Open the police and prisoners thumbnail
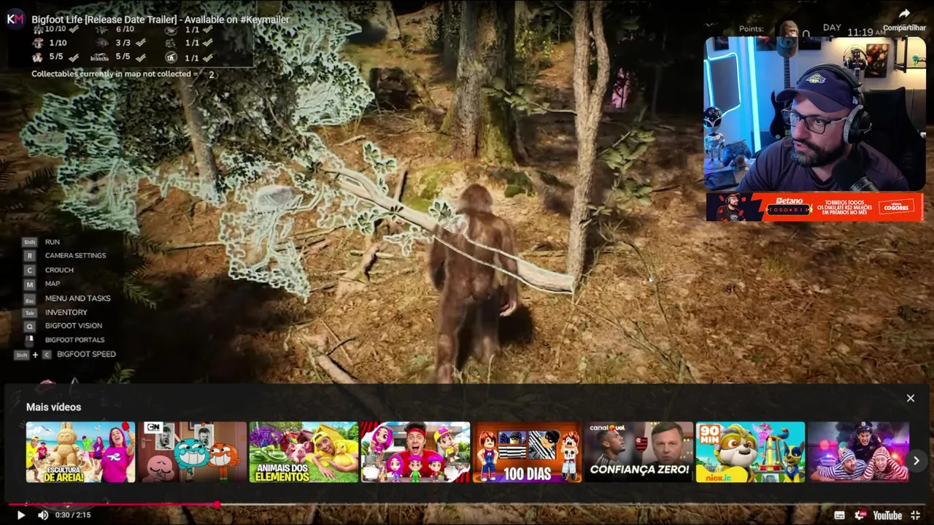This screenshot has height=525, width=934. pos(858,452)
